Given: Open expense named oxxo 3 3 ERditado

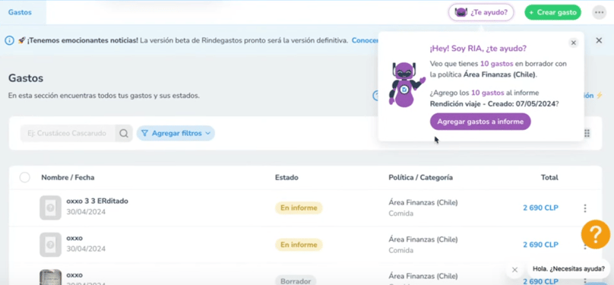Looking at the screenshot, I should click(97, 201).
